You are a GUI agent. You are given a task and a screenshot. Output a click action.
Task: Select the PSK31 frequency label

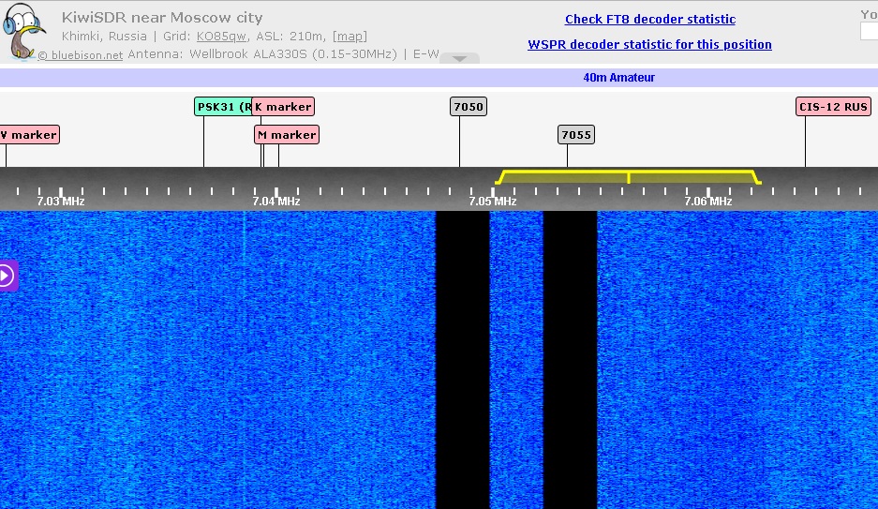click(x=223, y=107)
